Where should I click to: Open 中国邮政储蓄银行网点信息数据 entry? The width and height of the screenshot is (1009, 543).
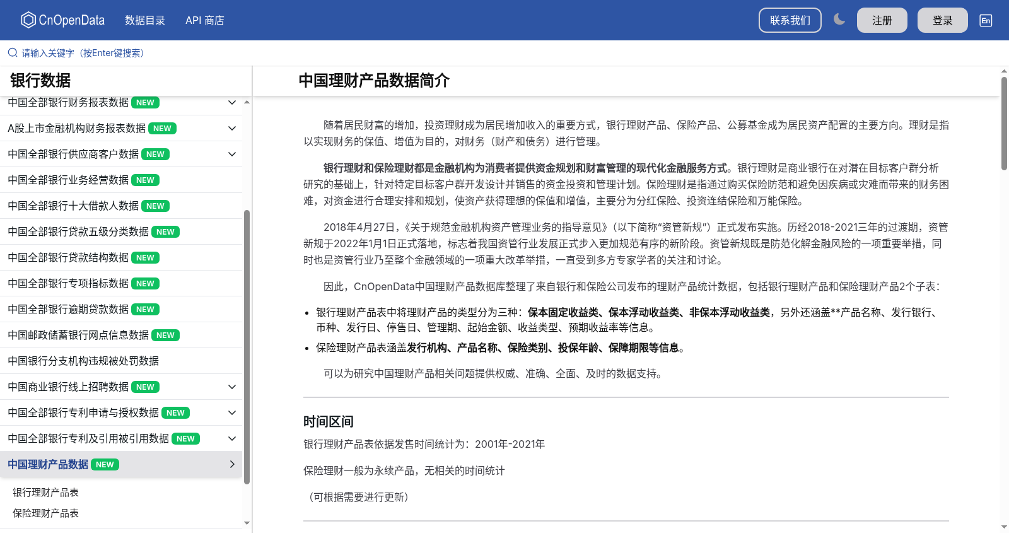point(121,335)
